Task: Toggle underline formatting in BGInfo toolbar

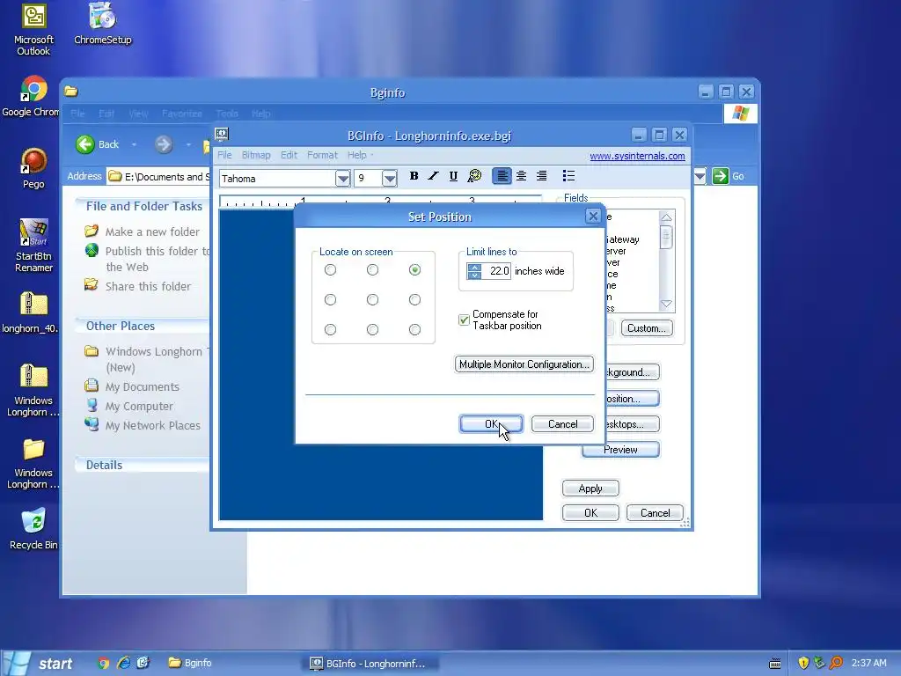Action: pos(453,176)
